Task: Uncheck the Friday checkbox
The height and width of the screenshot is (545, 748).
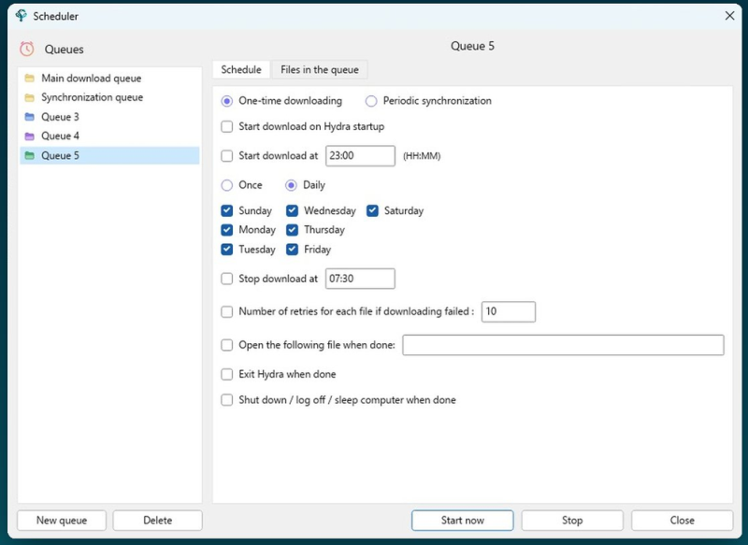Action: (x=292, y=250)
